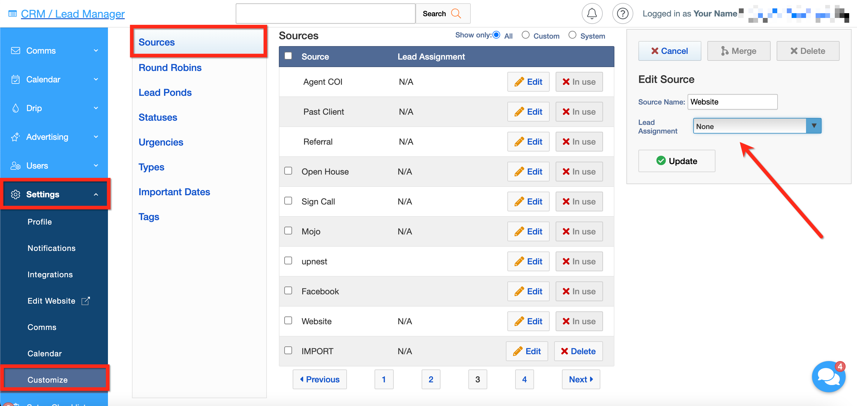This screenshot has height=406, width=857.
Task: Open the Lead Assignment dropdown
Action: (757, 126)
